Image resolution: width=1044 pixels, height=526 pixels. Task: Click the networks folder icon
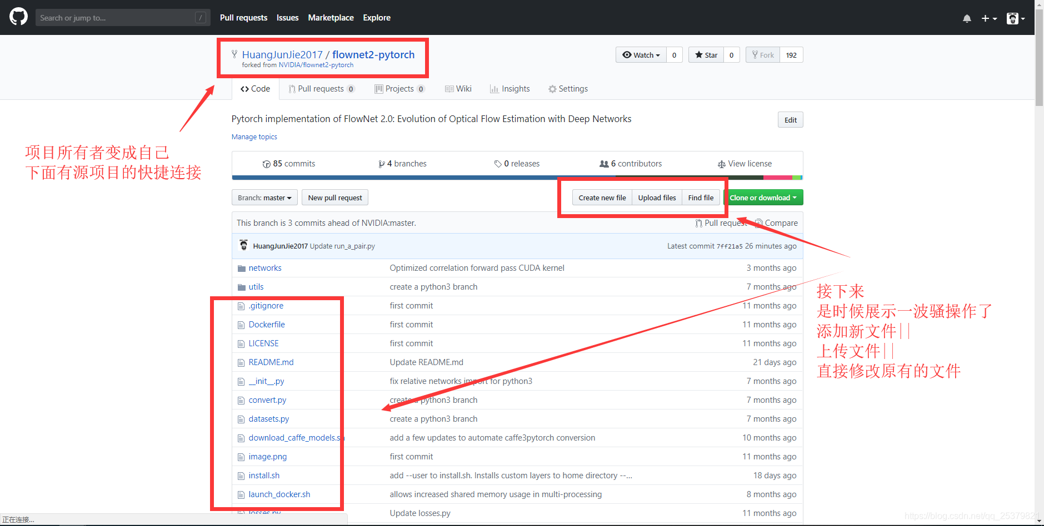coord(241,269)
